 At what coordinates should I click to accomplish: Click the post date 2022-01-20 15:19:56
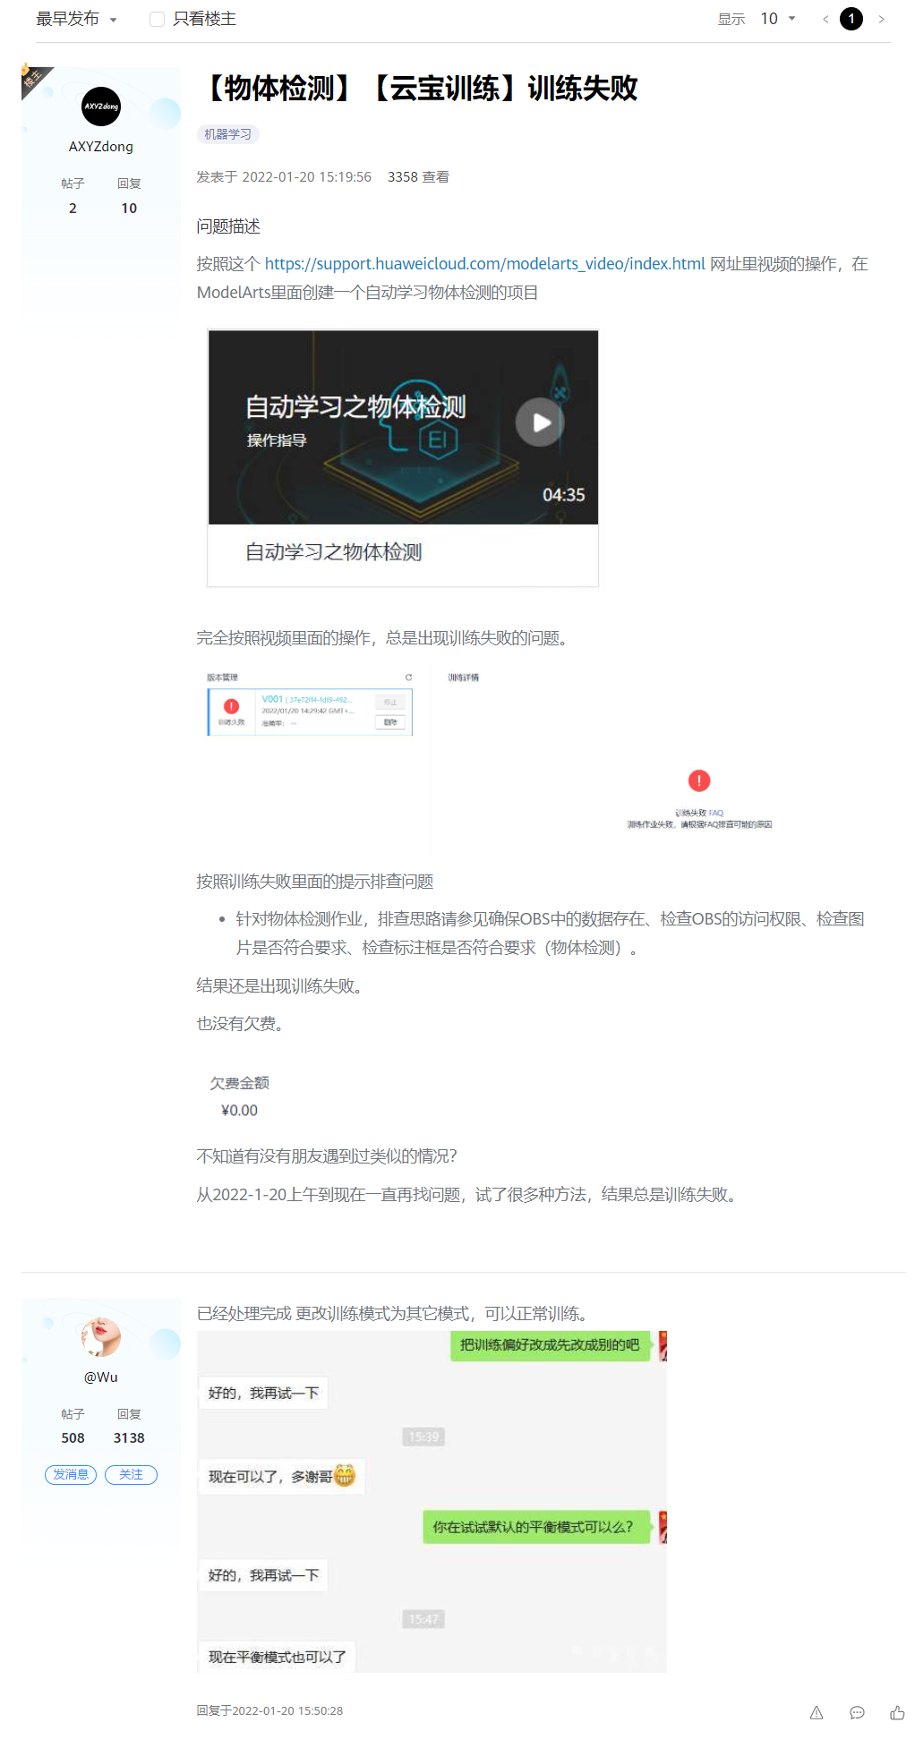[306, 177]
